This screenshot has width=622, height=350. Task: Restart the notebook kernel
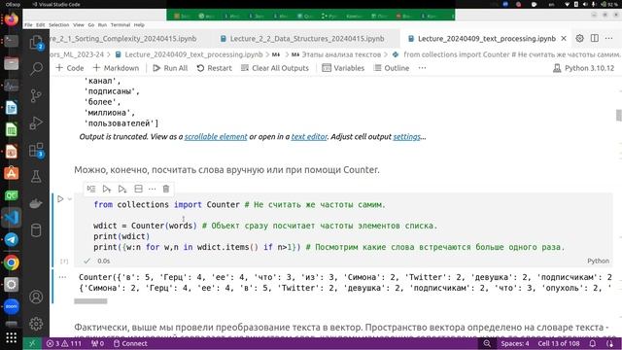click(x=214, y=68)
